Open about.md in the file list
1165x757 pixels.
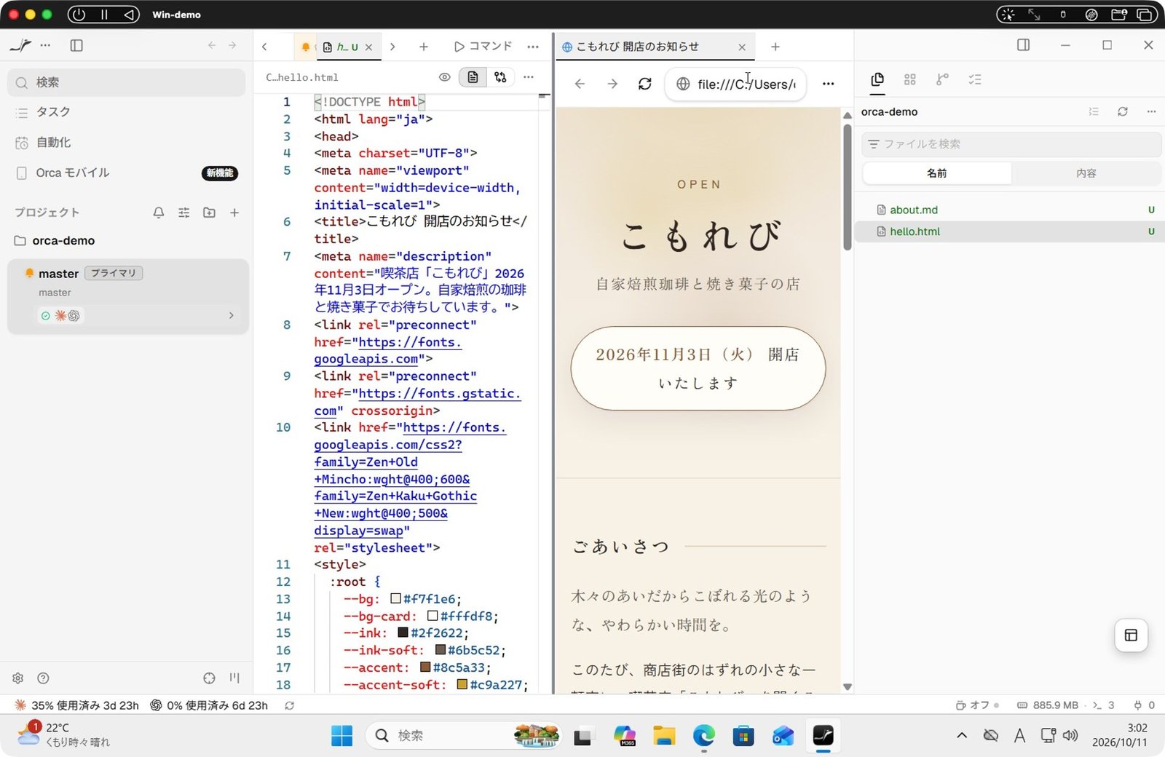1009,210
